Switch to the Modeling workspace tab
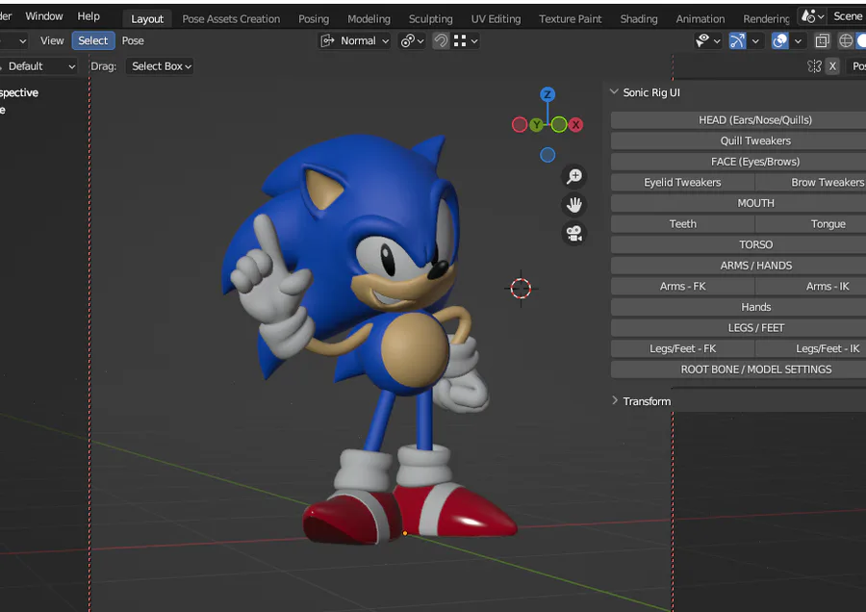The width and height of the screenshot is (866, 612). 369,19
